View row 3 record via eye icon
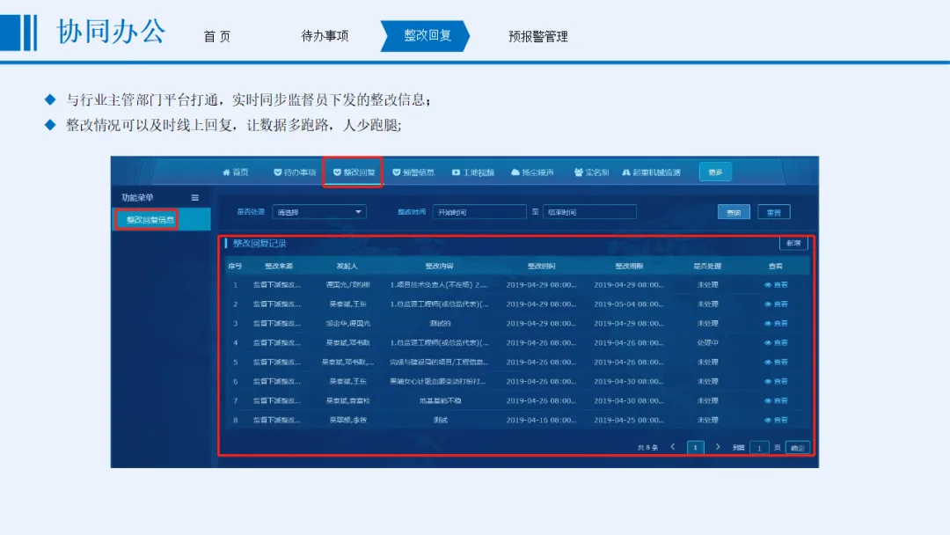Screen dimensions: 950x535 [x=776, y=324]
